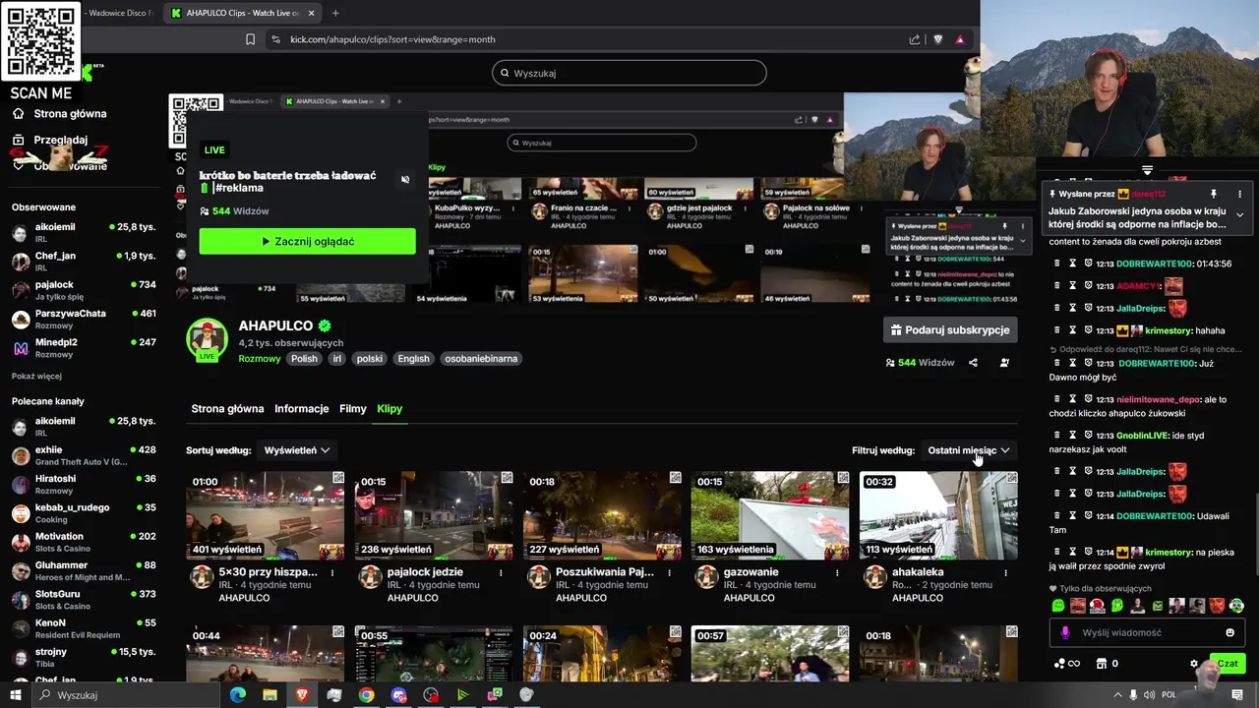Switch to 'Filmy' channel tab
The width and height of the screenshot is (1259, 708).
353,409
